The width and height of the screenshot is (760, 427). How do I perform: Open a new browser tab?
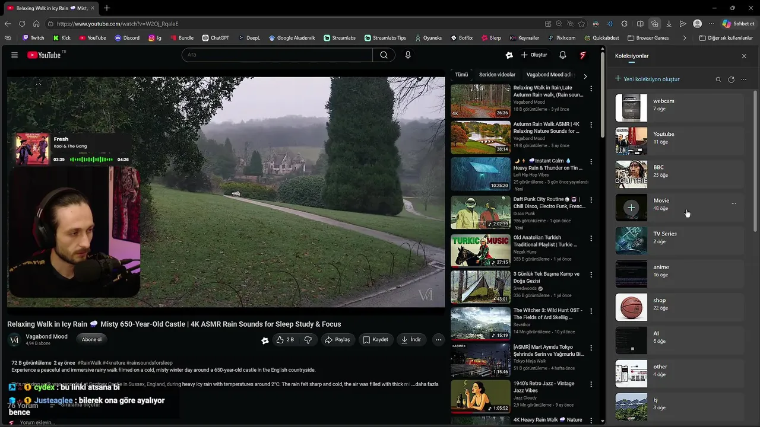click(107, 8)
